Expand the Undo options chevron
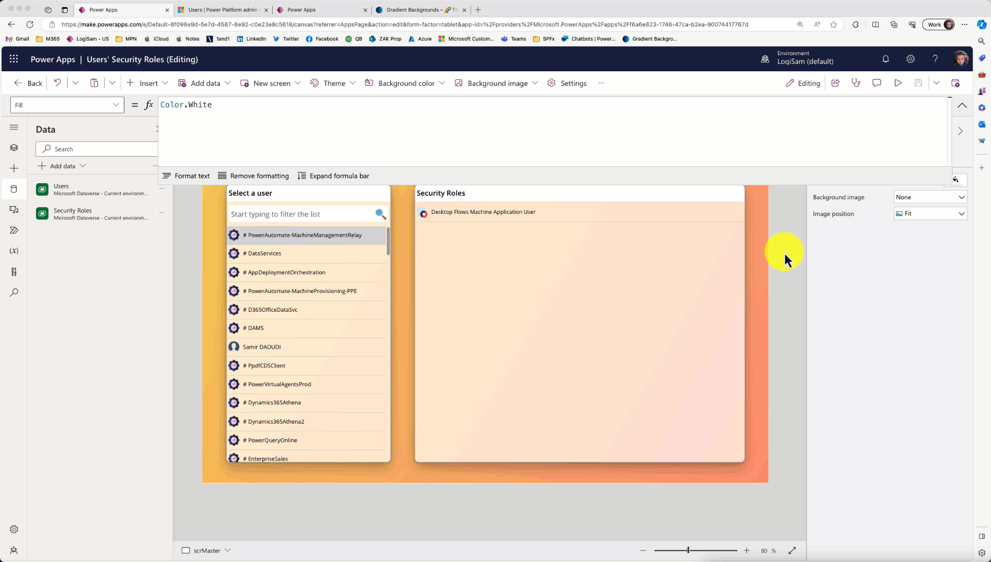Image resolution: width=991 pixels, height=562 pixels. click(75, 83)
